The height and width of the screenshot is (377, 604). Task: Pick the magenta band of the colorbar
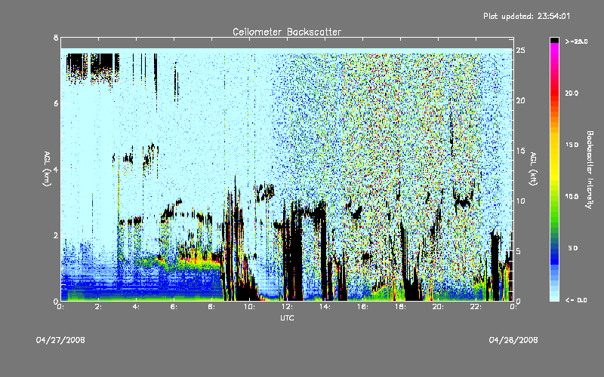[x=554, y=48]
